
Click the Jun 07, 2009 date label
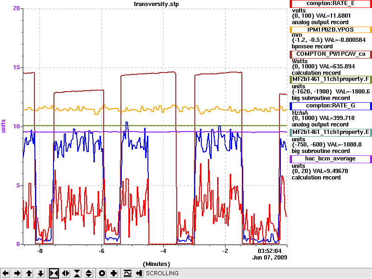tap(270, 258)
